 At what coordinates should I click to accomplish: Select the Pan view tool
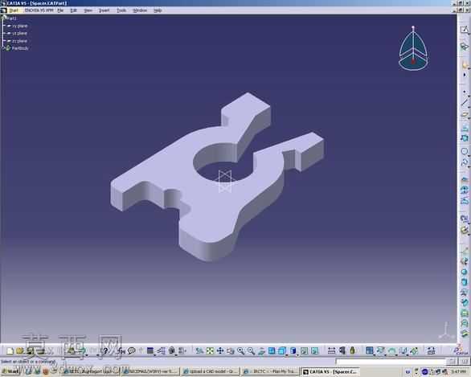220,350
